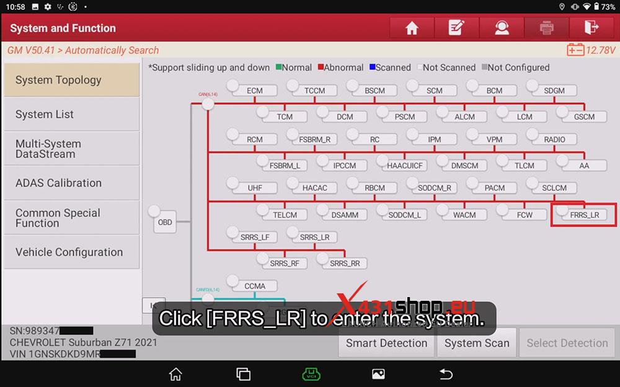This screenshot has height=387, width=620.
Task: Open the DSAMM module node
Action: click(x=345, y=215)
